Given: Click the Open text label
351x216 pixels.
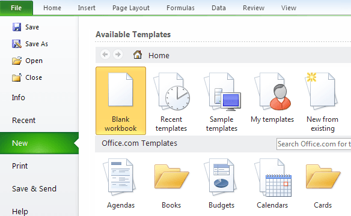Looking at the screenshot, I should pyautogui.click(x=34, y=61).
